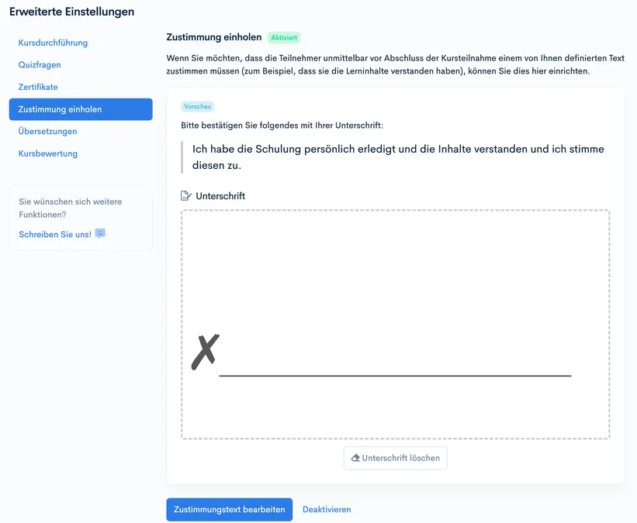Go to the Zertifikate section

pyautogui.click(x=38, y=87)
